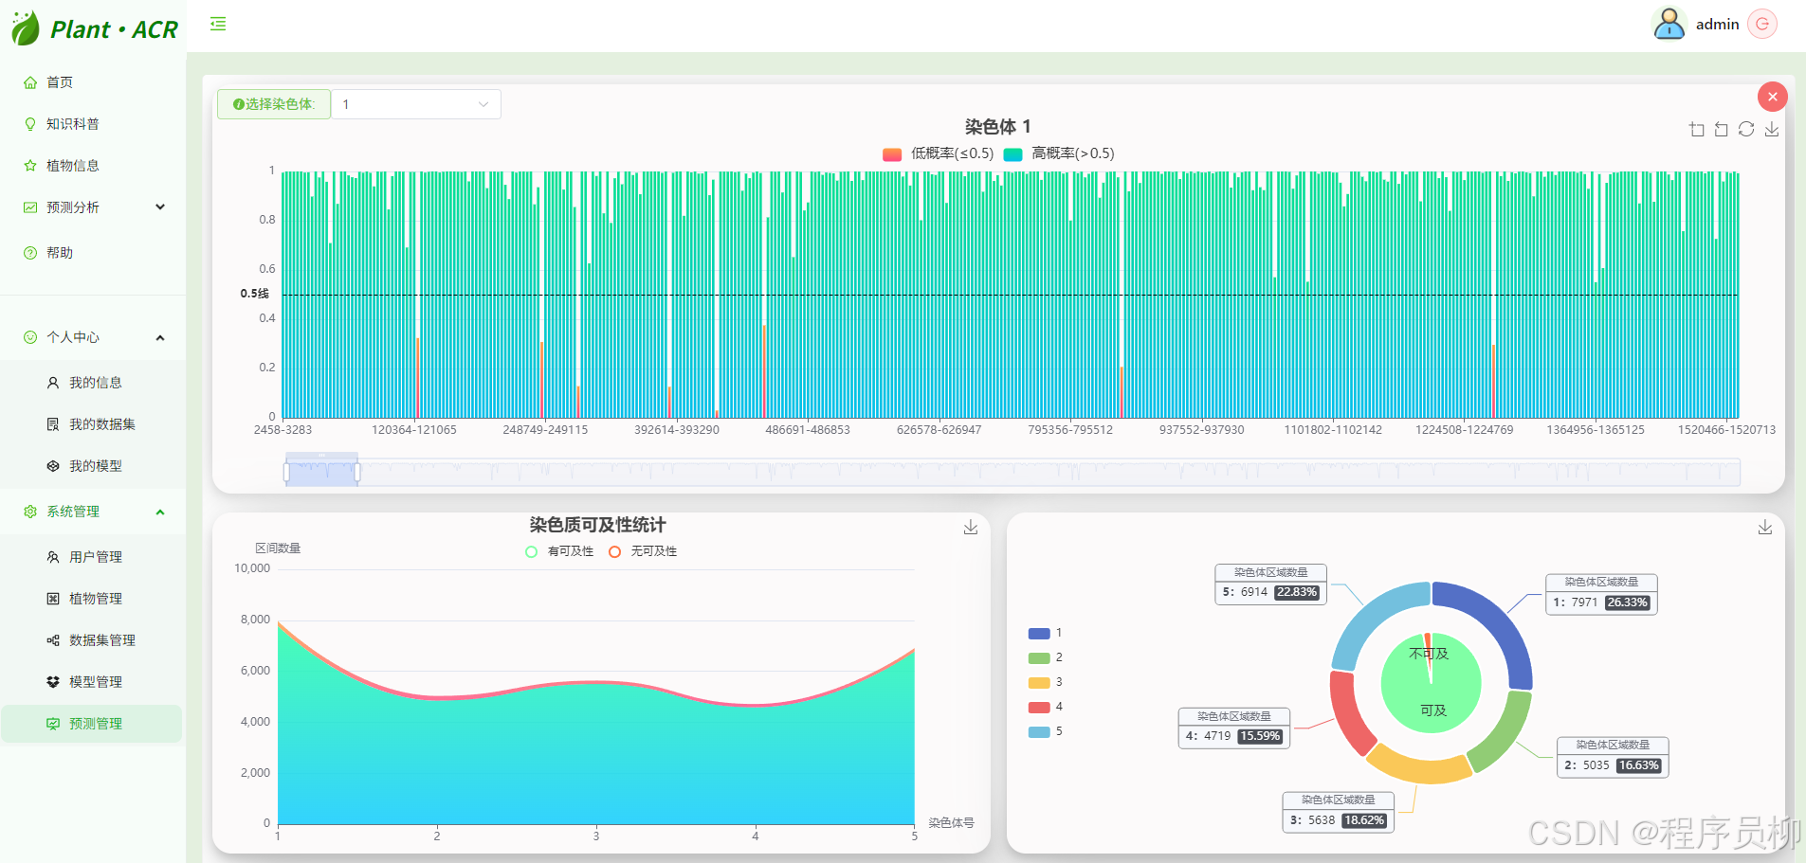The width and height of the screenshot is (1806, 863).
Task: Download chromosome 1 bar chart image
Action: 1771,130
